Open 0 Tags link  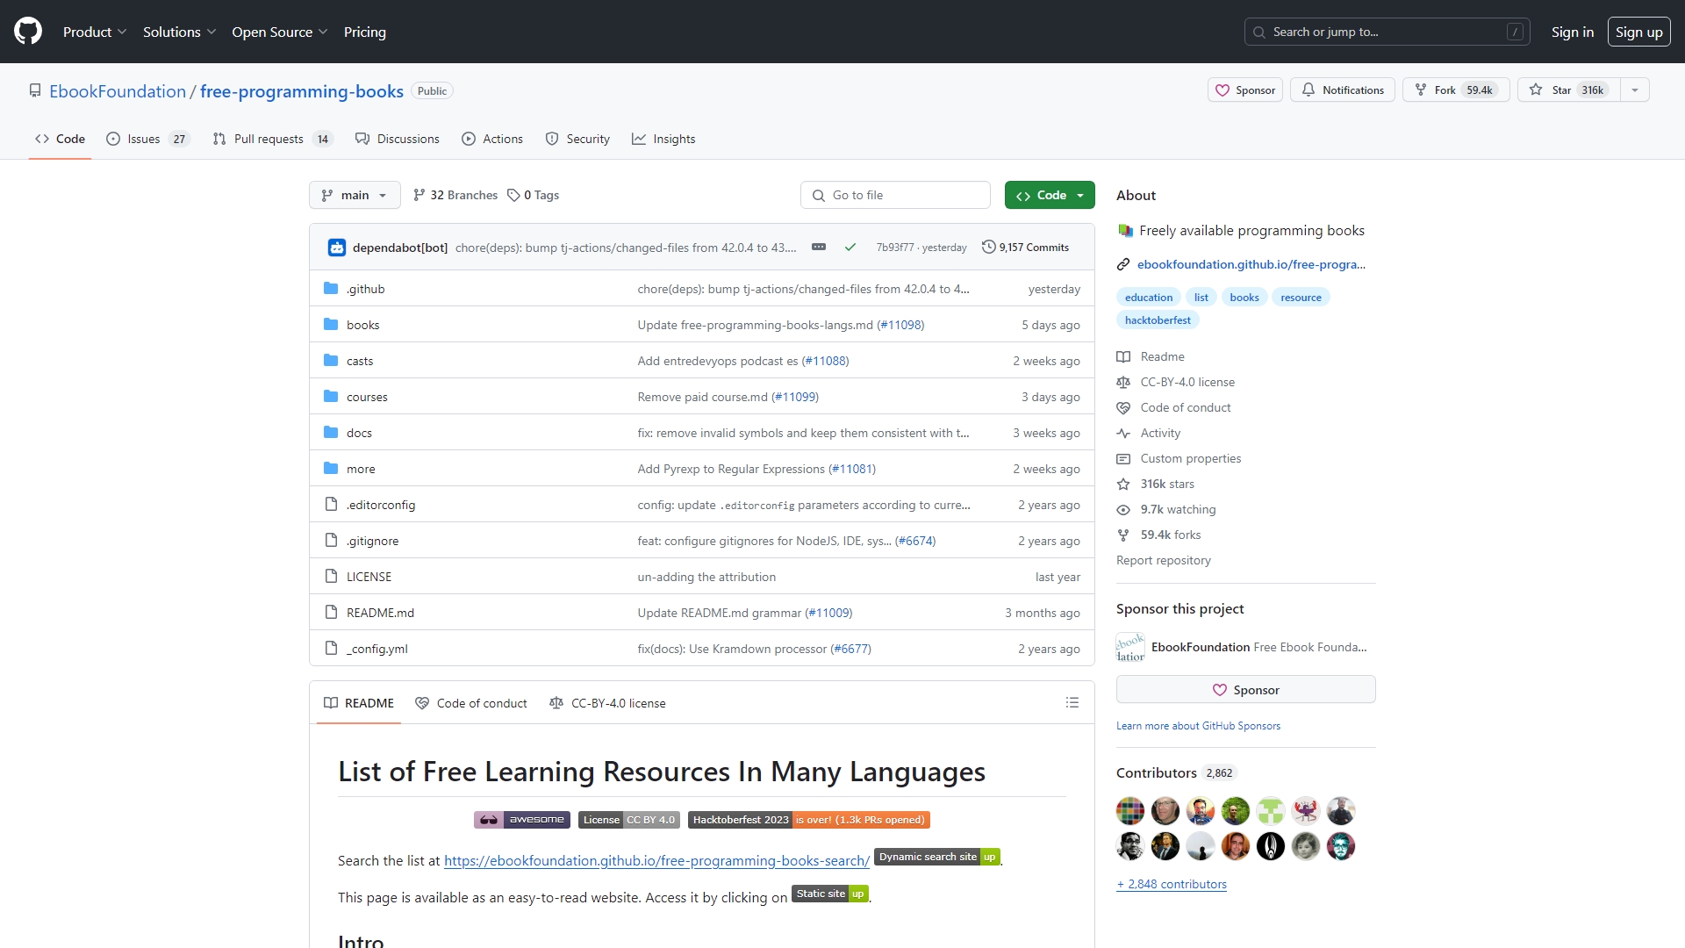(x=534, y=195)
